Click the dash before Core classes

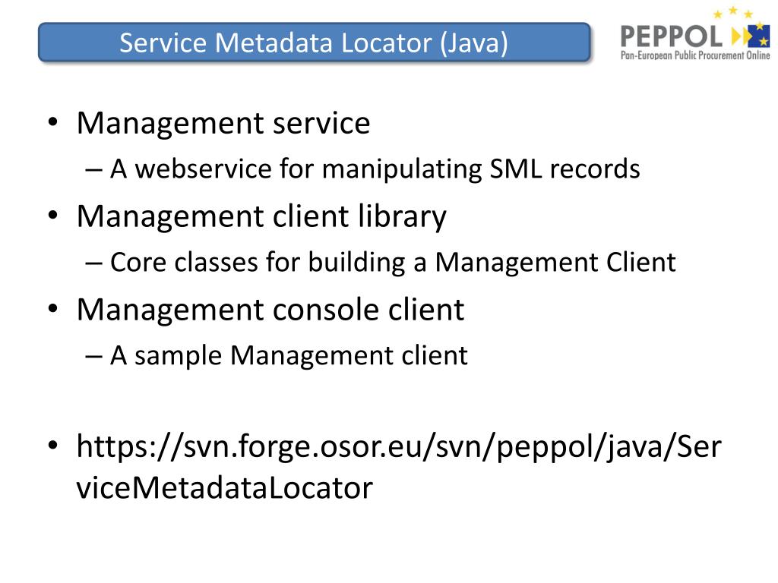(x=93, y=263)
